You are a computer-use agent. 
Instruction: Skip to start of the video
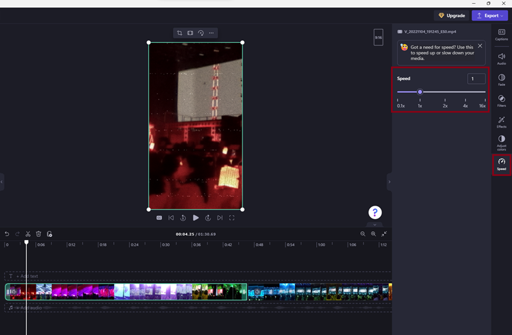pyautogui.click(x=171, y=218)
